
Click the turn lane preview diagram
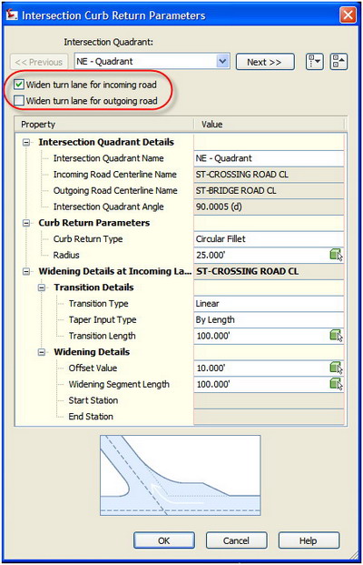pos(181,475)
